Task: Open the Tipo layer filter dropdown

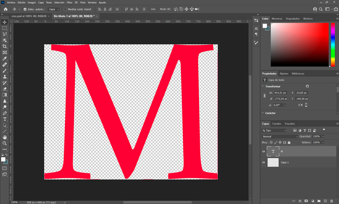Action: [274, 131]
